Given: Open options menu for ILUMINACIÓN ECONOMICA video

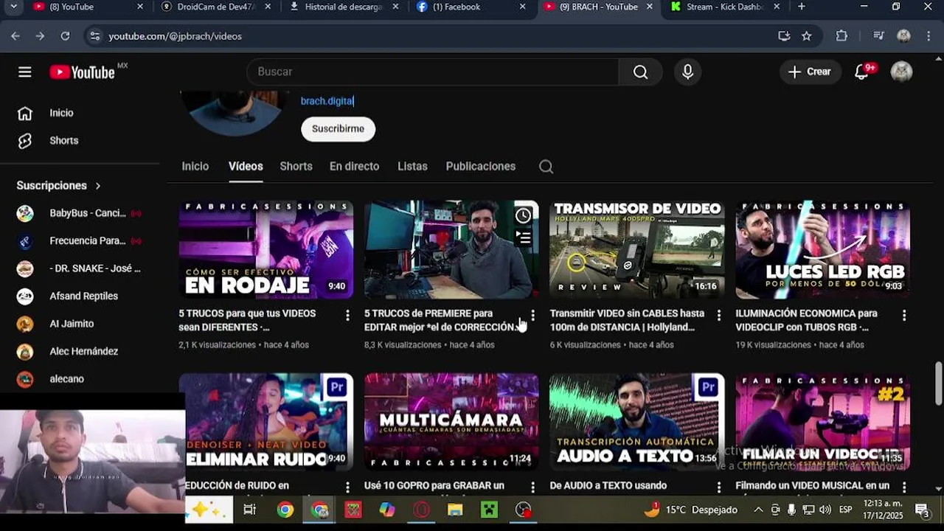Looking at the screenshot, I should pos(904,315).
